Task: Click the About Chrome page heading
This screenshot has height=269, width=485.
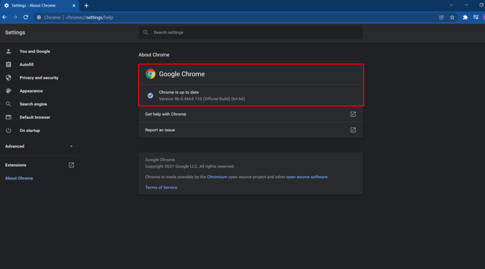Action: point(154,55)
